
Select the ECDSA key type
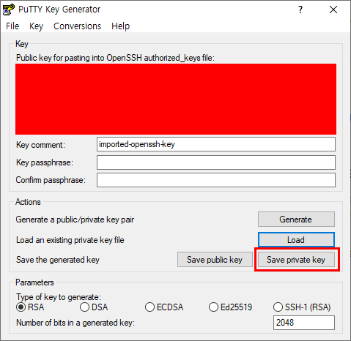pyautogui.click(x=164, y=307)
